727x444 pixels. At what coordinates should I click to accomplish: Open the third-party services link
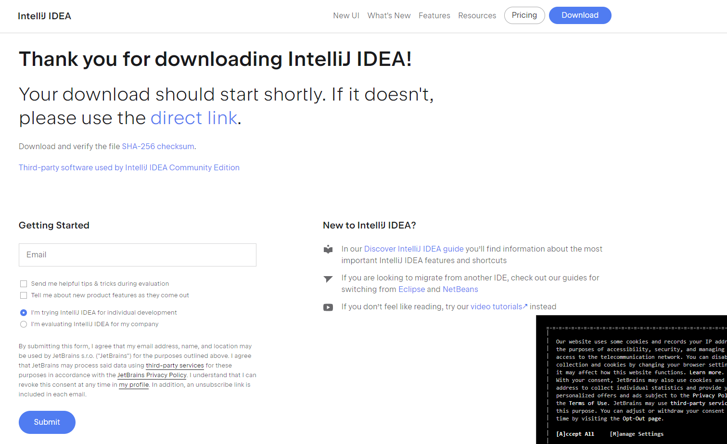(175, 366)
